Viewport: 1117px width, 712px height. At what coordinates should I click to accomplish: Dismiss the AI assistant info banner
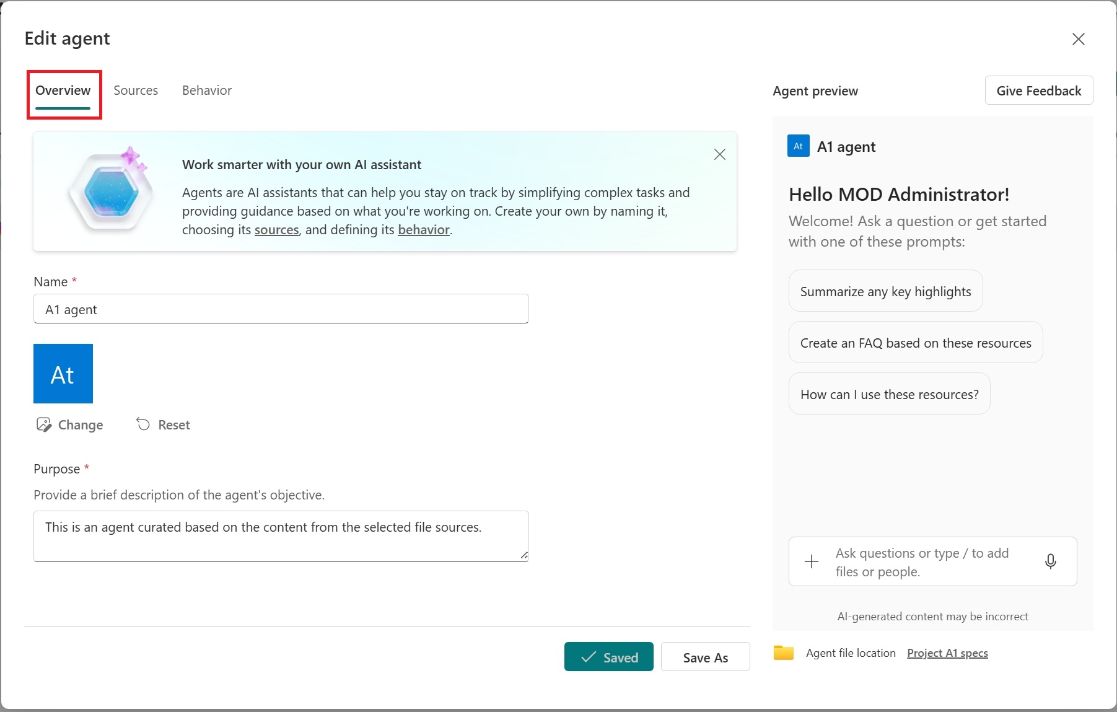[719, 154]
